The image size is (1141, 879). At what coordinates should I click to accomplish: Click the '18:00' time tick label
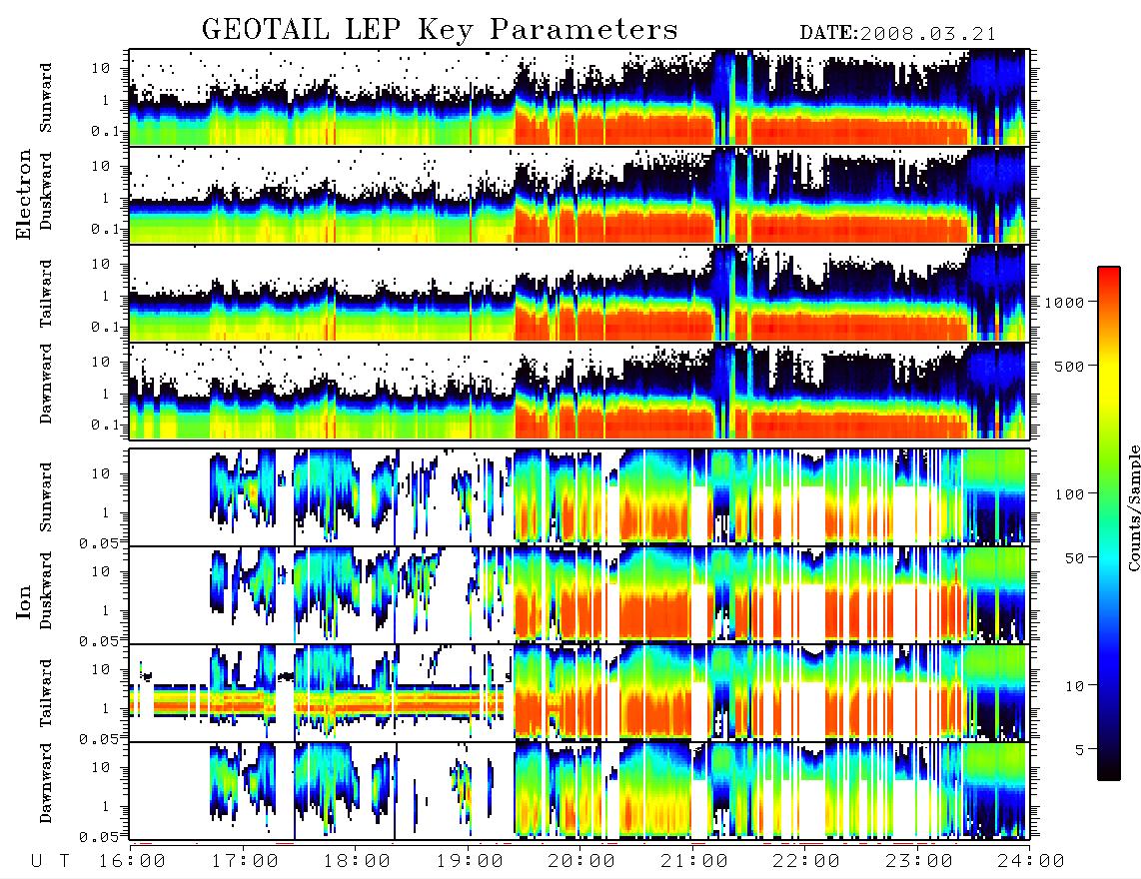click(x=357, y=862)
